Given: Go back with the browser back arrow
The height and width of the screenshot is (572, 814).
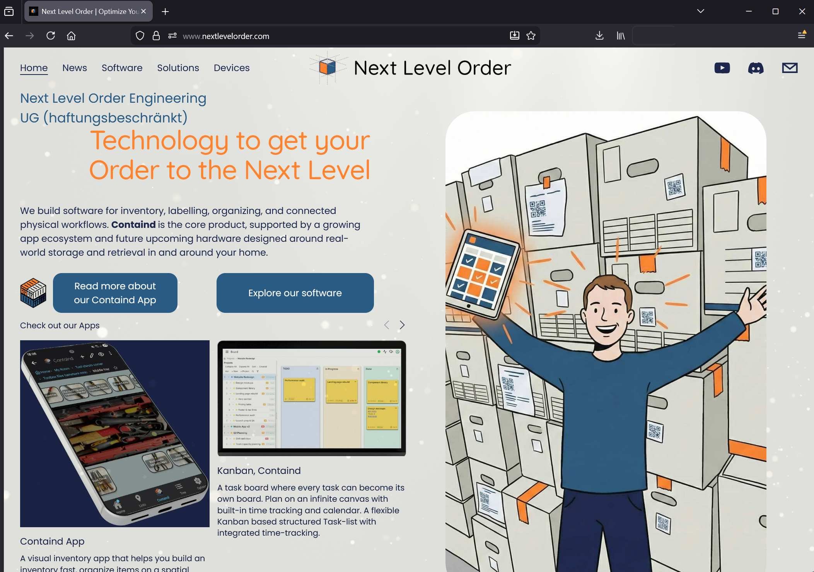Looking at the screenshot, I should tap(9, 36).
